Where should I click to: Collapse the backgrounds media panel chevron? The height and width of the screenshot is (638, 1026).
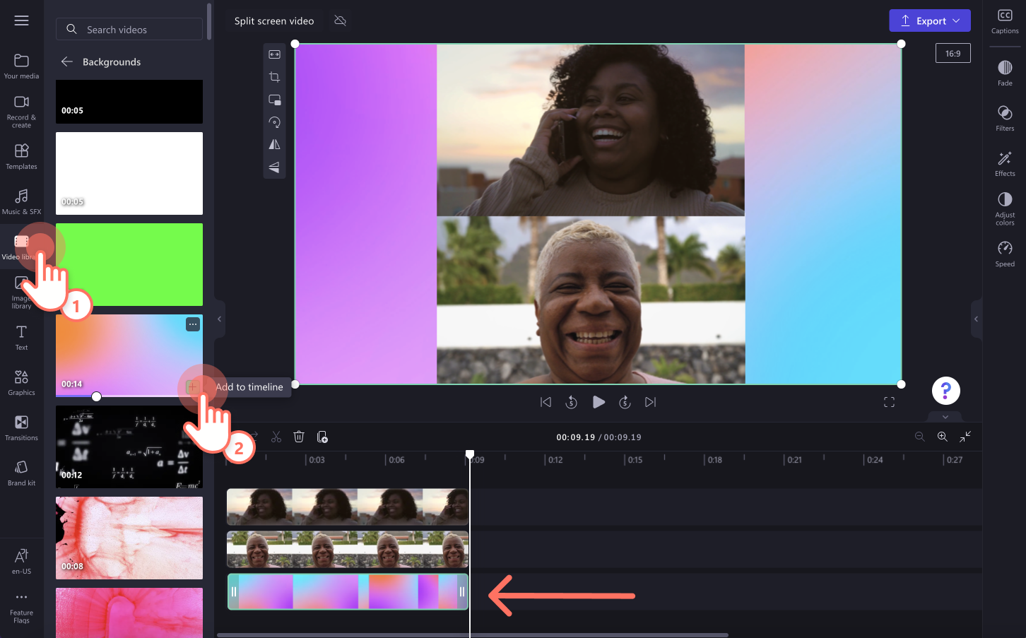(219, 319)
